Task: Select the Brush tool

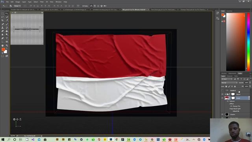Action: click(7, 24)
